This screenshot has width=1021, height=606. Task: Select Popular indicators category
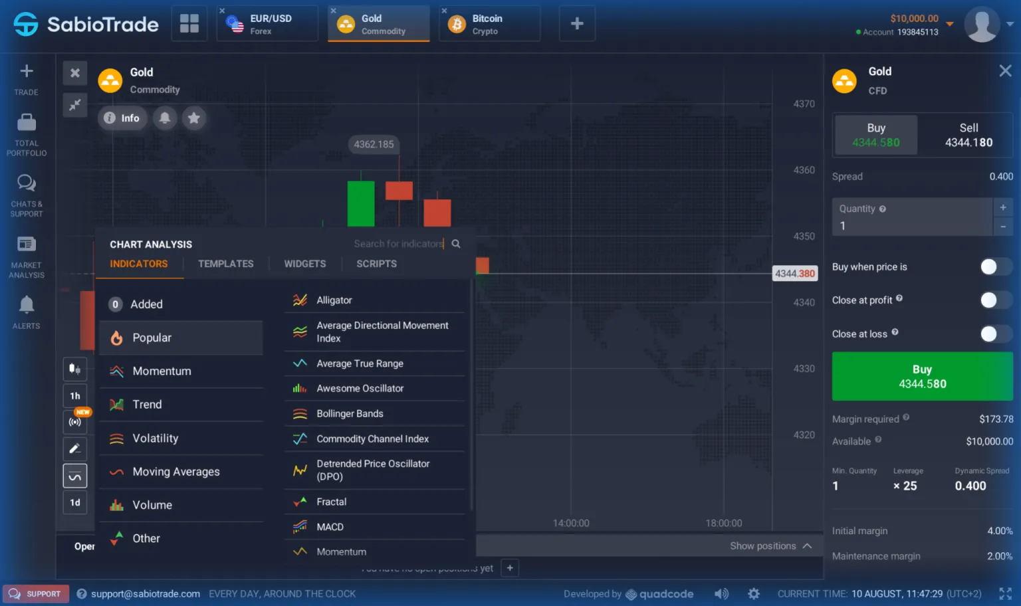point(181,338)
